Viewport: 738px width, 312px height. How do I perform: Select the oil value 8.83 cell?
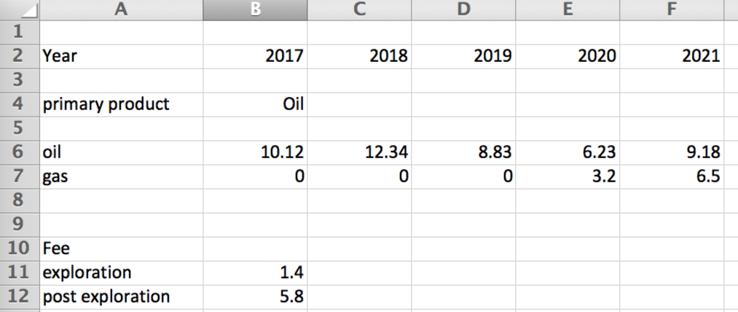(x=463, y=152)
